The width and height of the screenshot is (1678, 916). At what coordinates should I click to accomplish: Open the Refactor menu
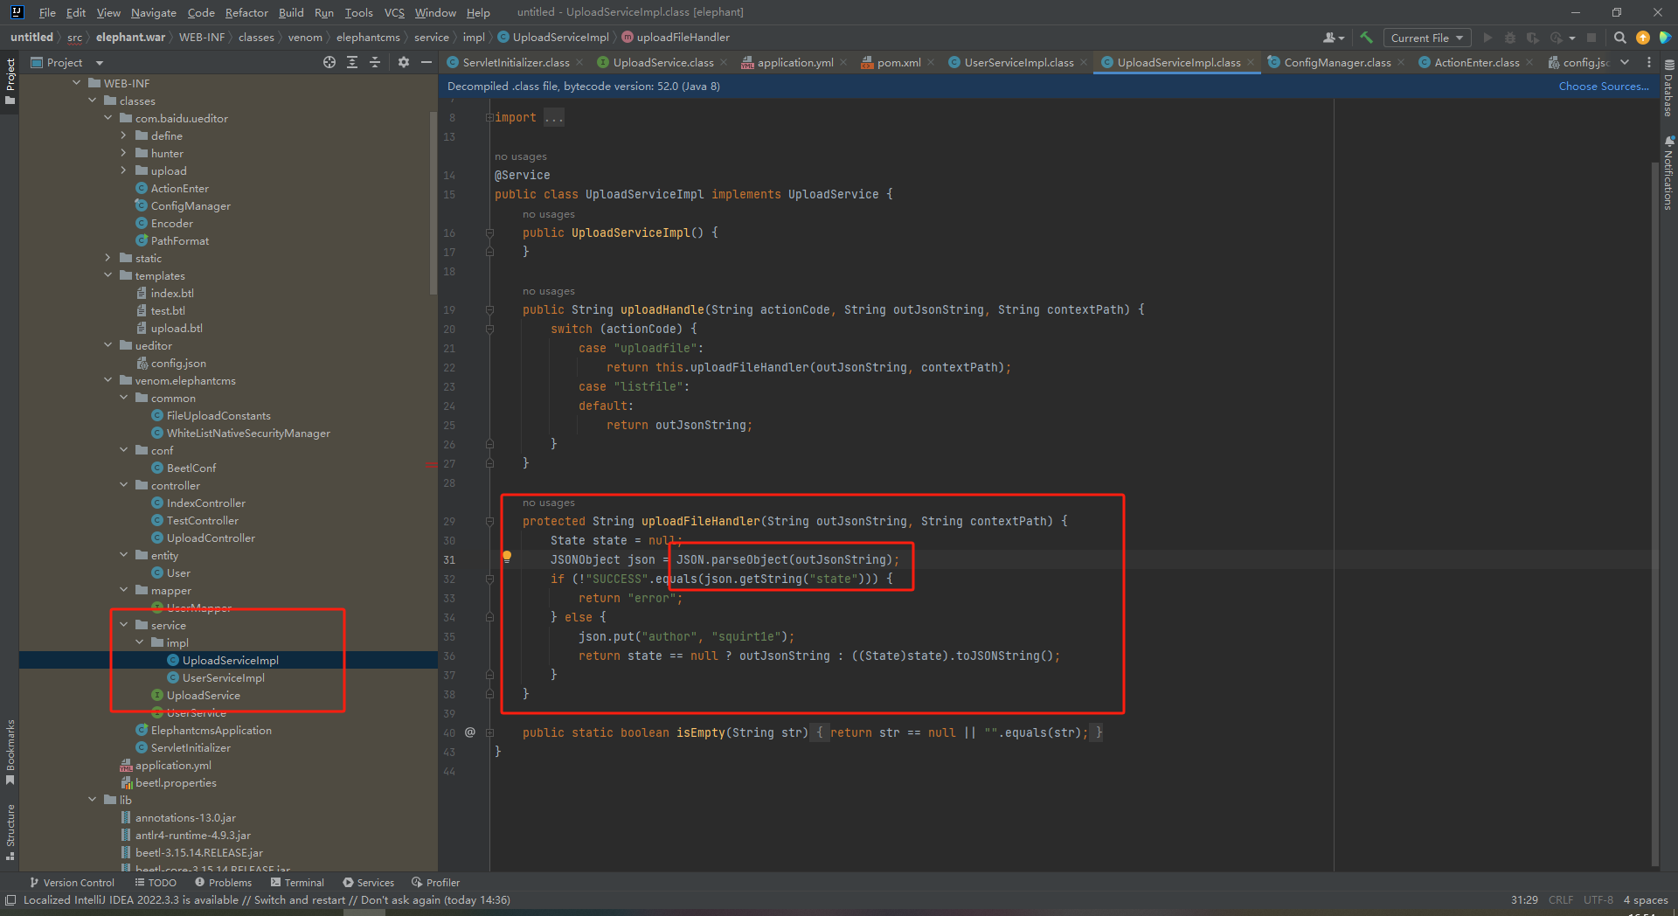pos(246,12)
